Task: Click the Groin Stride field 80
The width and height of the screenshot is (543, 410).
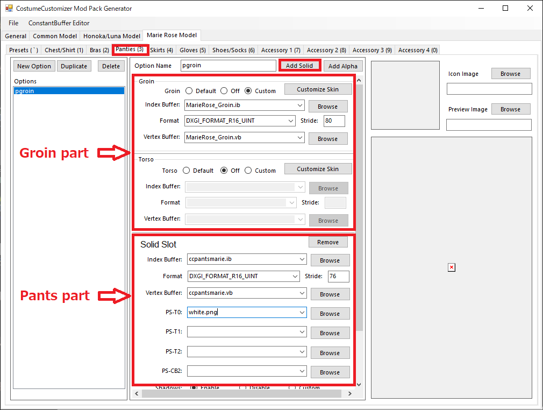Action: pos(334,121)
